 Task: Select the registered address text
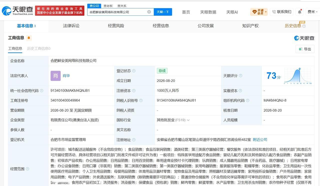pos(204,140)
